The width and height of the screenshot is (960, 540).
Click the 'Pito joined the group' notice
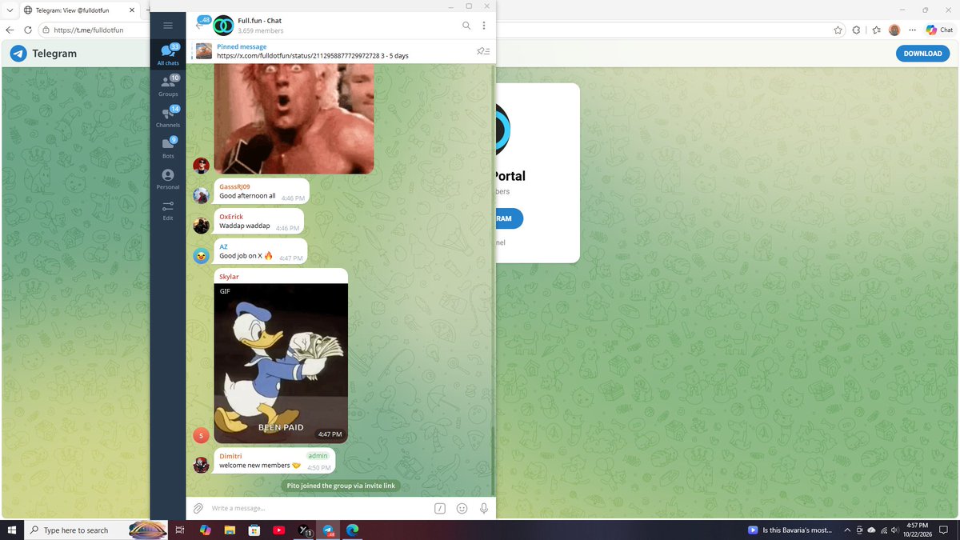point(341,486)
